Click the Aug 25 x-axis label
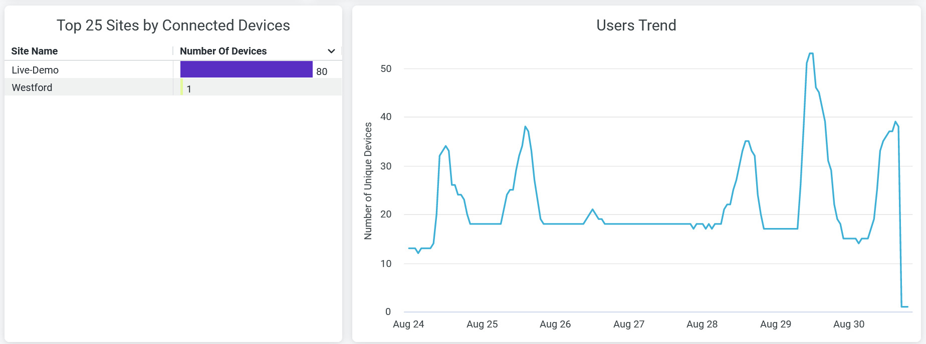The image size is (926, 344). coord(482,324)
